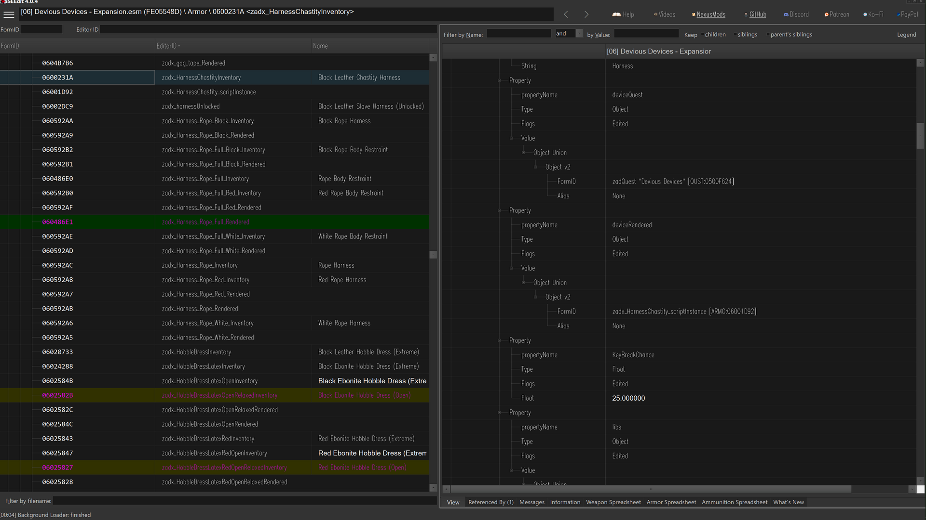Collapse Object v2 under deviceQuest property
This screenshot has height=520, width=926.
pos(535,167)
